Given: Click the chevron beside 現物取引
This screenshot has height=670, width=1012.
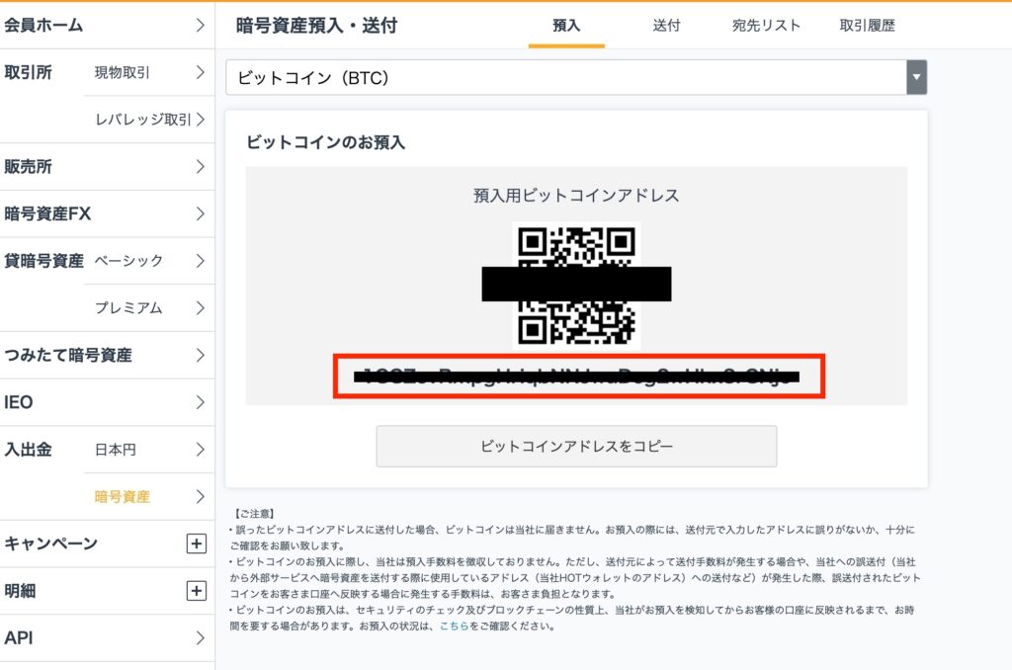Looking at the screenshot, I should (200, 72).
